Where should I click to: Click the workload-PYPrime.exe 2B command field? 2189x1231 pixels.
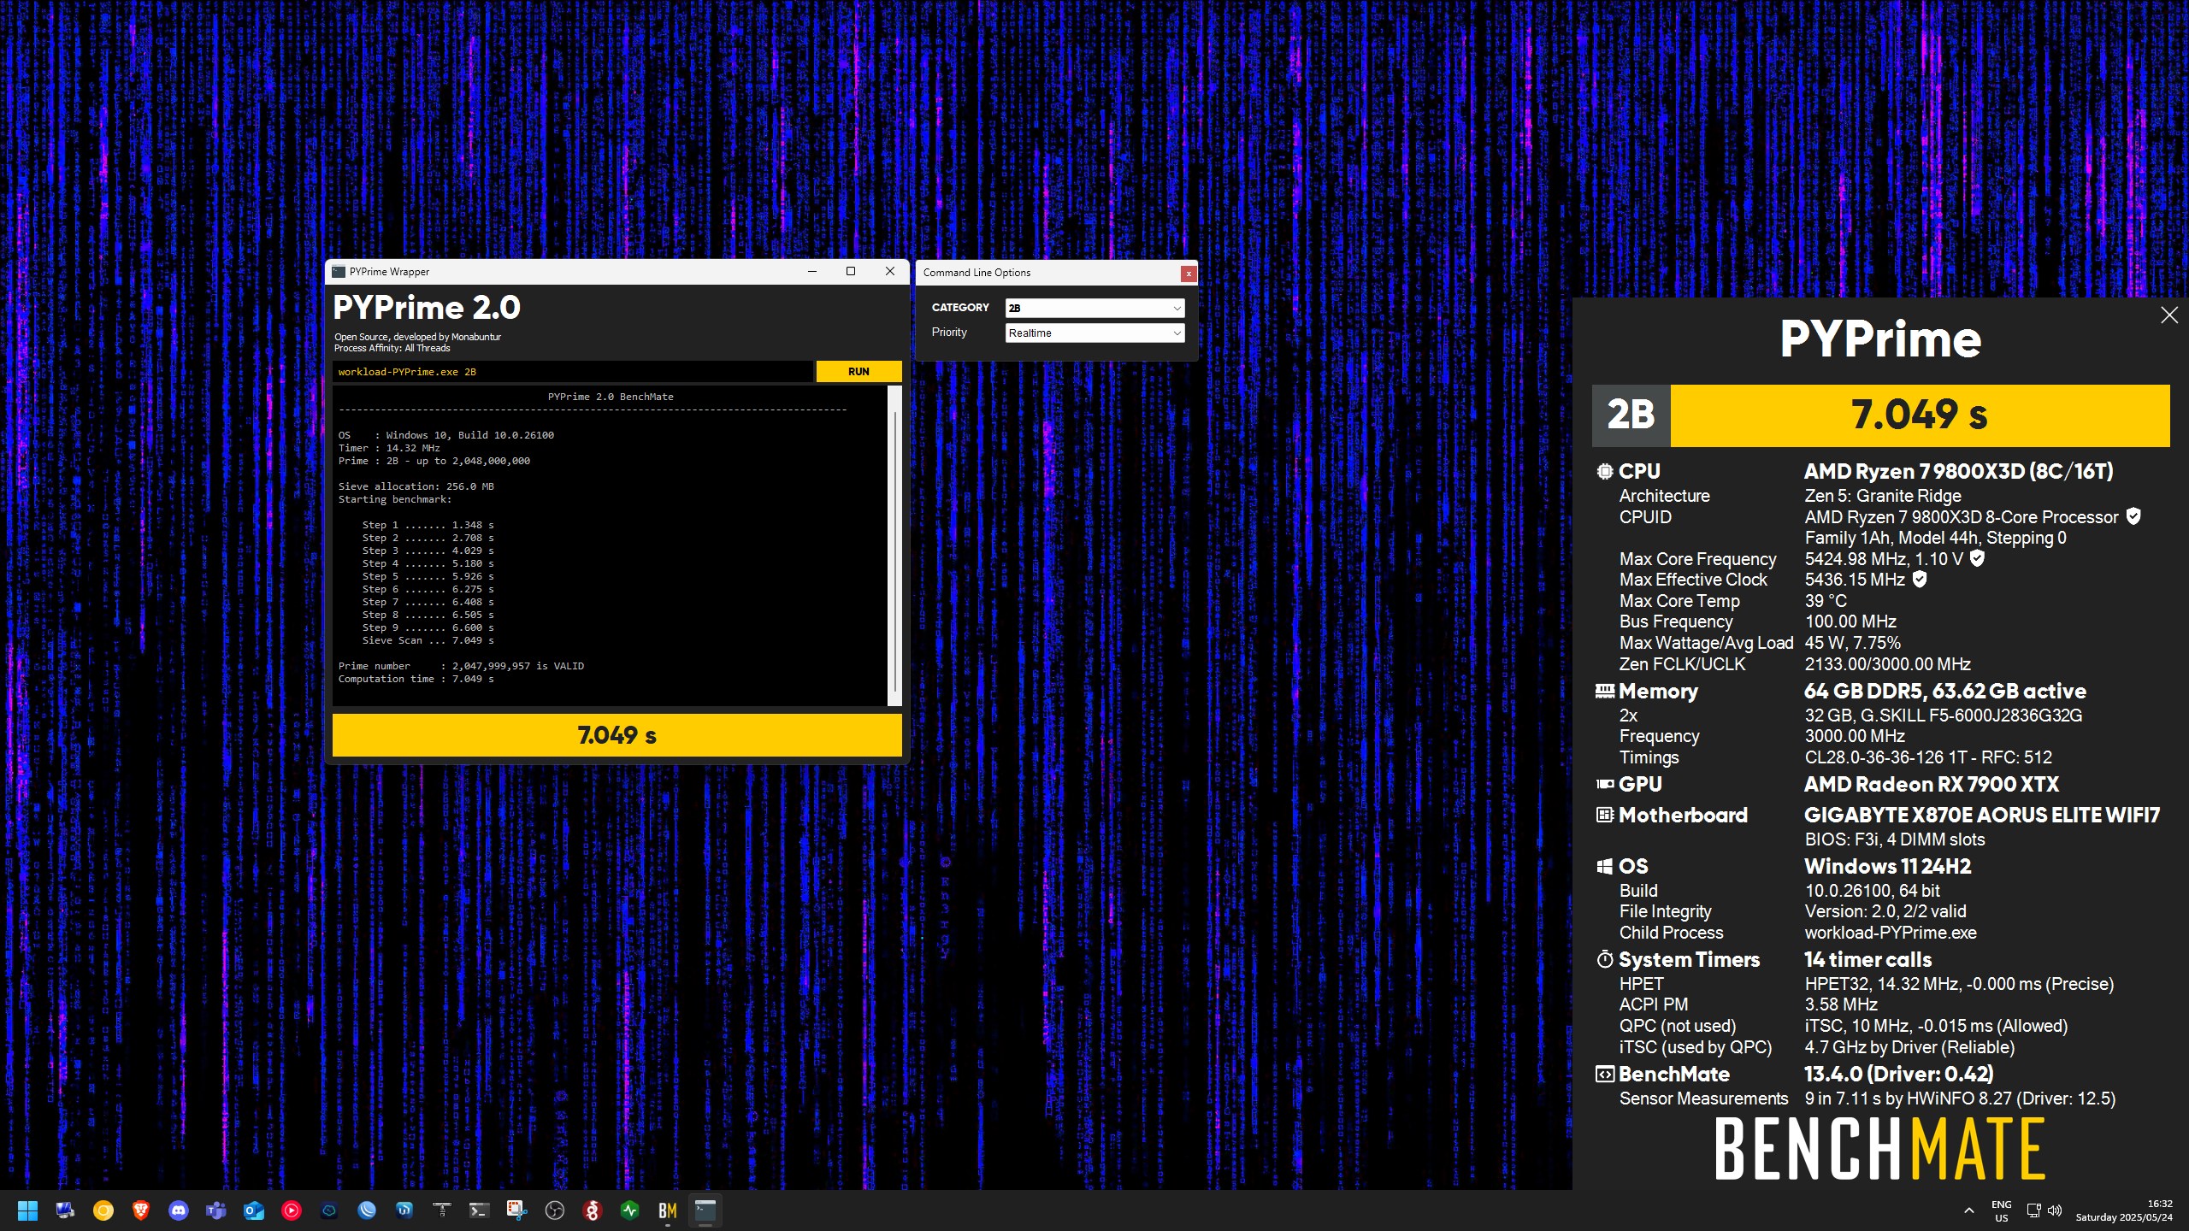tap(573, 371)
